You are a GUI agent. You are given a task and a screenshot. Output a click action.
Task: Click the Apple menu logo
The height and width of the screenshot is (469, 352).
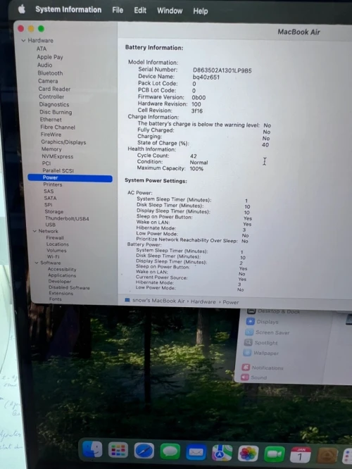pos(22,9)
